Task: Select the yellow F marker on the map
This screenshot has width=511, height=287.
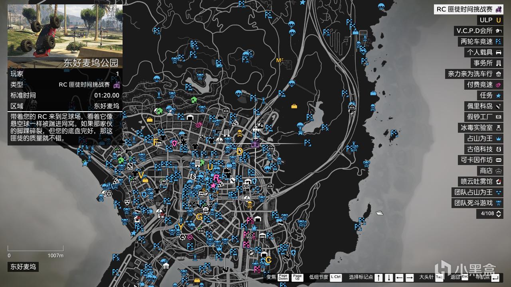Action: 156,142
